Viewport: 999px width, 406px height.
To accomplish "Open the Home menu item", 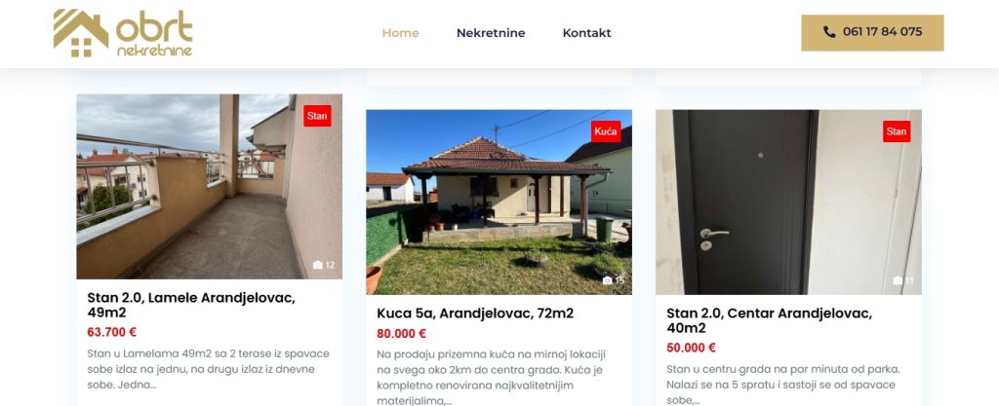I will tap(400, 33).
